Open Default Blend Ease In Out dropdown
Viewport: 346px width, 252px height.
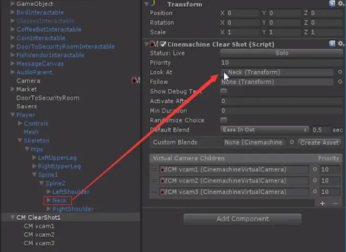pyautogui.click(x=264, y=129)
